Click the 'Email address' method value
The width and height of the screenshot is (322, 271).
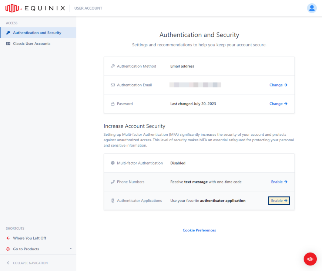[182, 66]
